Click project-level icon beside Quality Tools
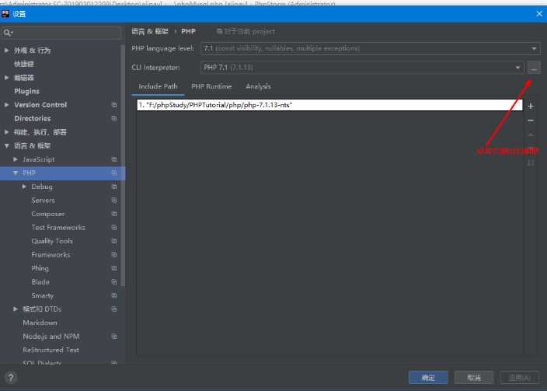The height and width of the screenshot is (391, 547). pos(114,241)
